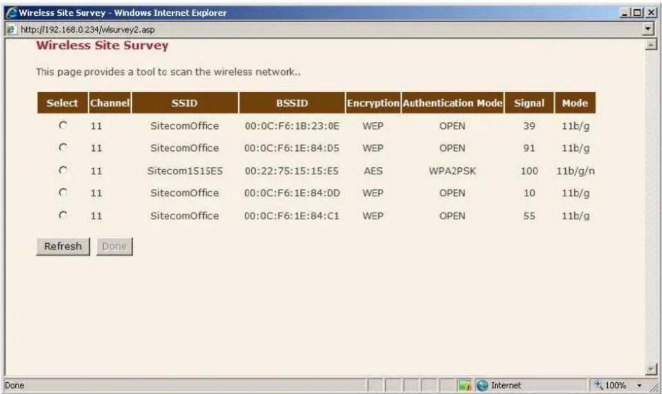Click the greyed Done button
662x394 pixels.
click(114, 247)
